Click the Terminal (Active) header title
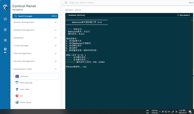 tap(76, 15)
